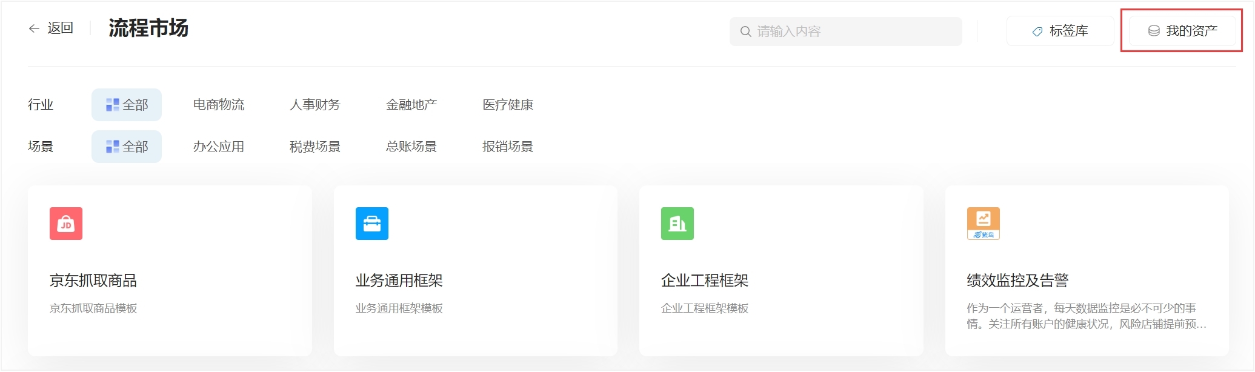Viewport: 1255px width, 372px height.
Task: Click the magnifier search icon
Action: tap(745, 32)
